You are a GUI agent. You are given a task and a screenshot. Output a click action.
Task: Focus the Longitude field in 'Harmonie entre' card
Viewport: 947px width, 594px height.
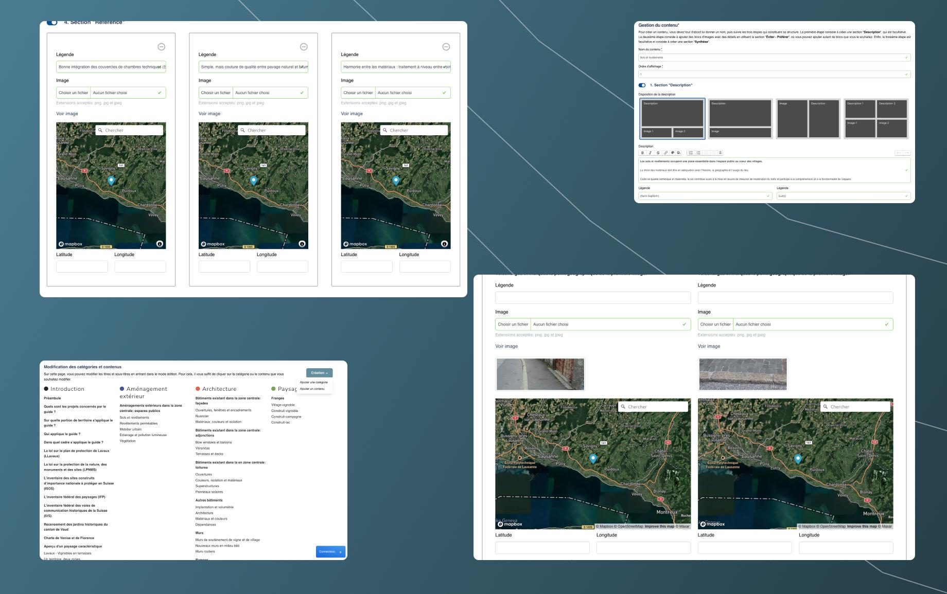[x=425, y=266]
